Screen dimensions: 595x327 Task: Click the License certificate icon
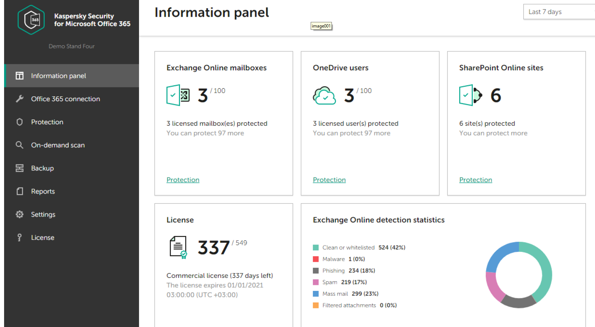click(x=178, y=247)
